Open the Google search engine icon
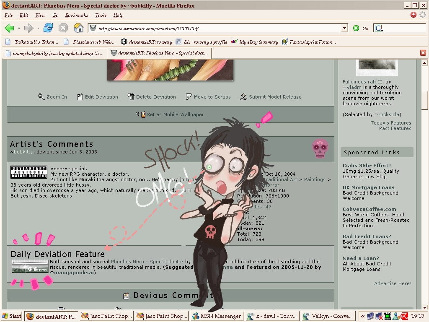Viewport: 429px width, 322px height. pyautogui.click(x=379, y=28)
